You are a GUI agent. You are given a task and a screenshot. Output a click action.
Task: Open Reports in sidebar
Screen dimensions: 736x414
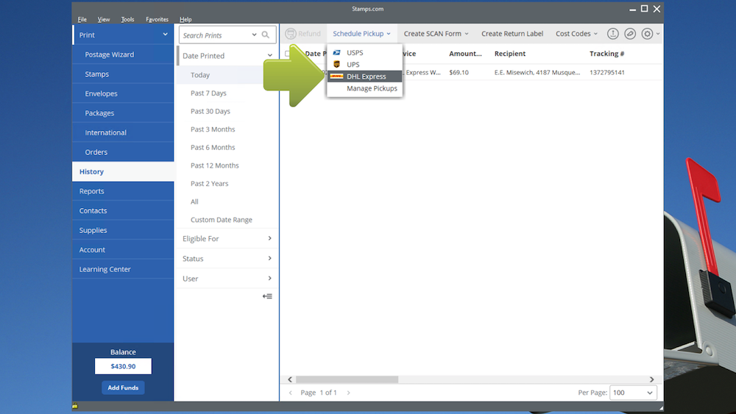pyautogui.click(x=123, y=191)
